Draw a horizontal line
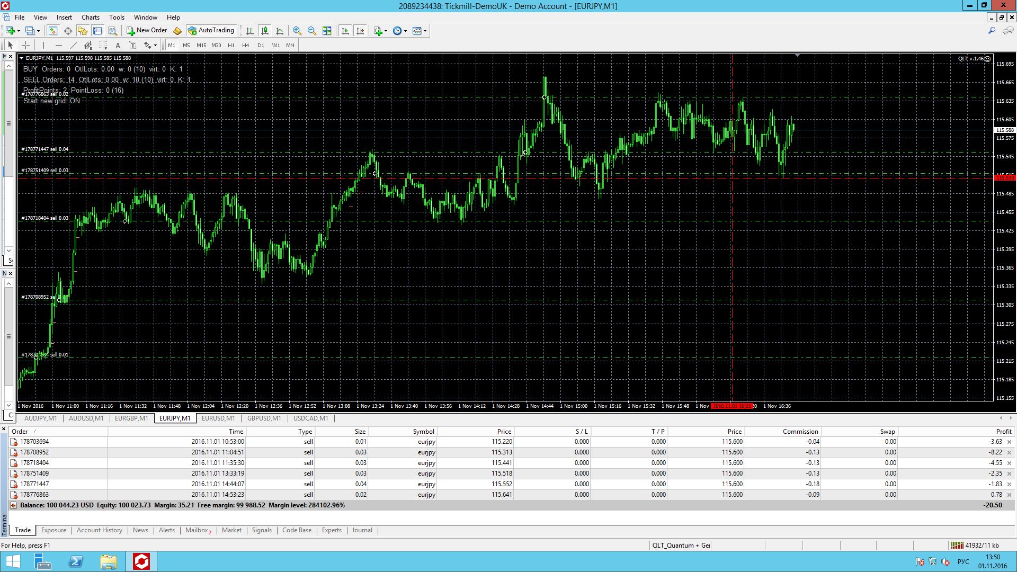Image resolution: width=1017 pixels, height=572 pixels. pos(58,45)
